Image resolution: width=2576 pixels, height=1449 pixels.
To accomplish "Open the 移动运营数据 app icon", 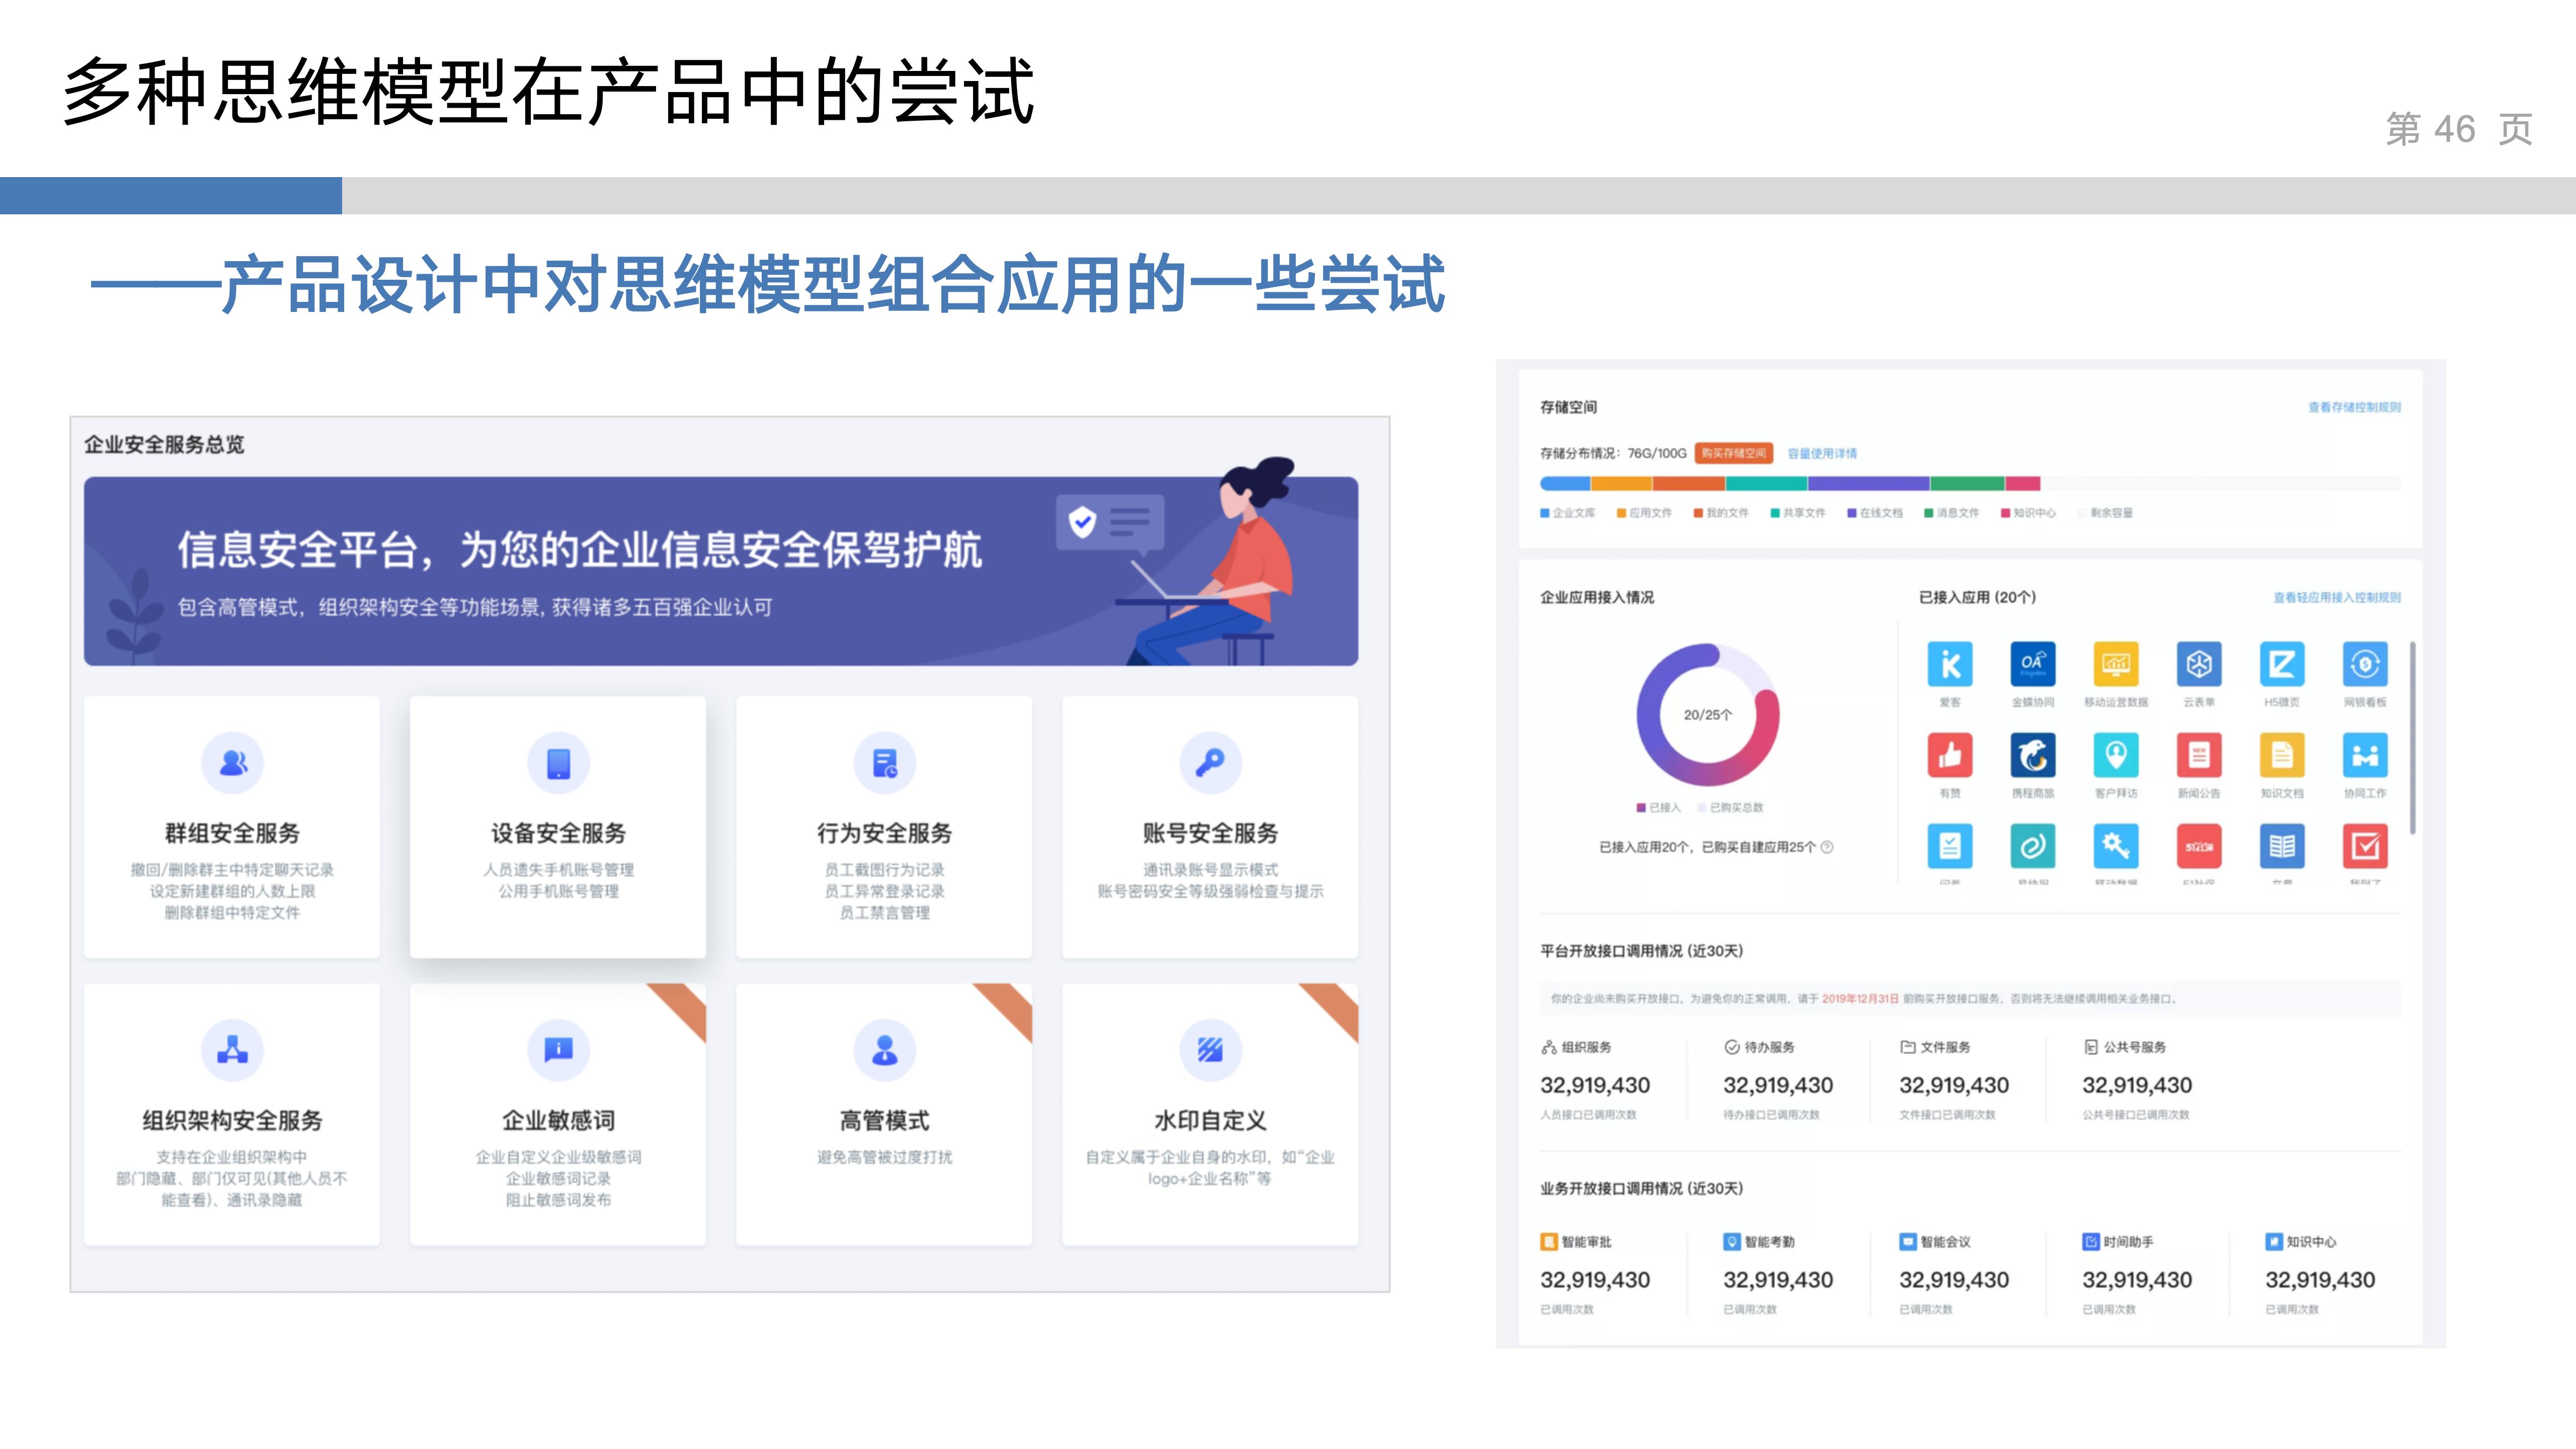I will 2116,664.
